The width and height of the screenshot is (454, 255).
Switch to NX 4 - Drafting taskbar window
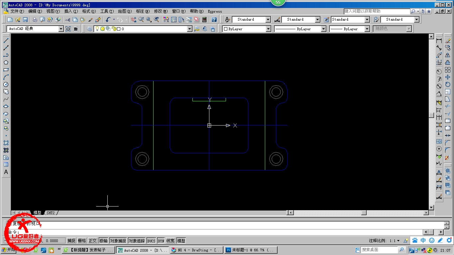click(x=196, y=250)
